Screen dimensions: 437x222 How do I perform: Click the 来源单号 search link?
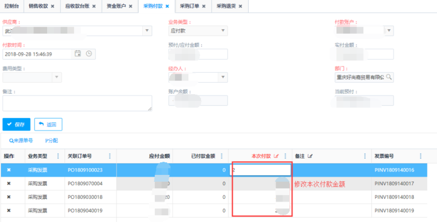click(21, 140)
